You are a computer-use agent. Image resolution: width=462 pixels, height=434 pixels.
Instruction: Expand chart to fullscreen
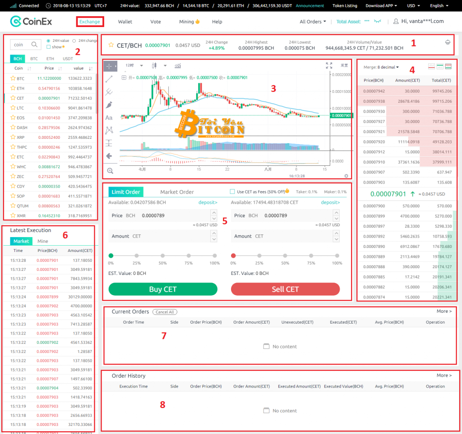pos(329,66)
